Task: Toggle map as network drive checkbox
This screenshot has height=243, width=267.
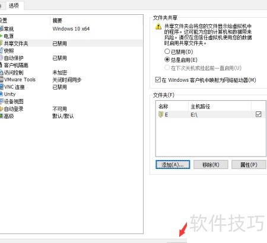Action: 158,79
